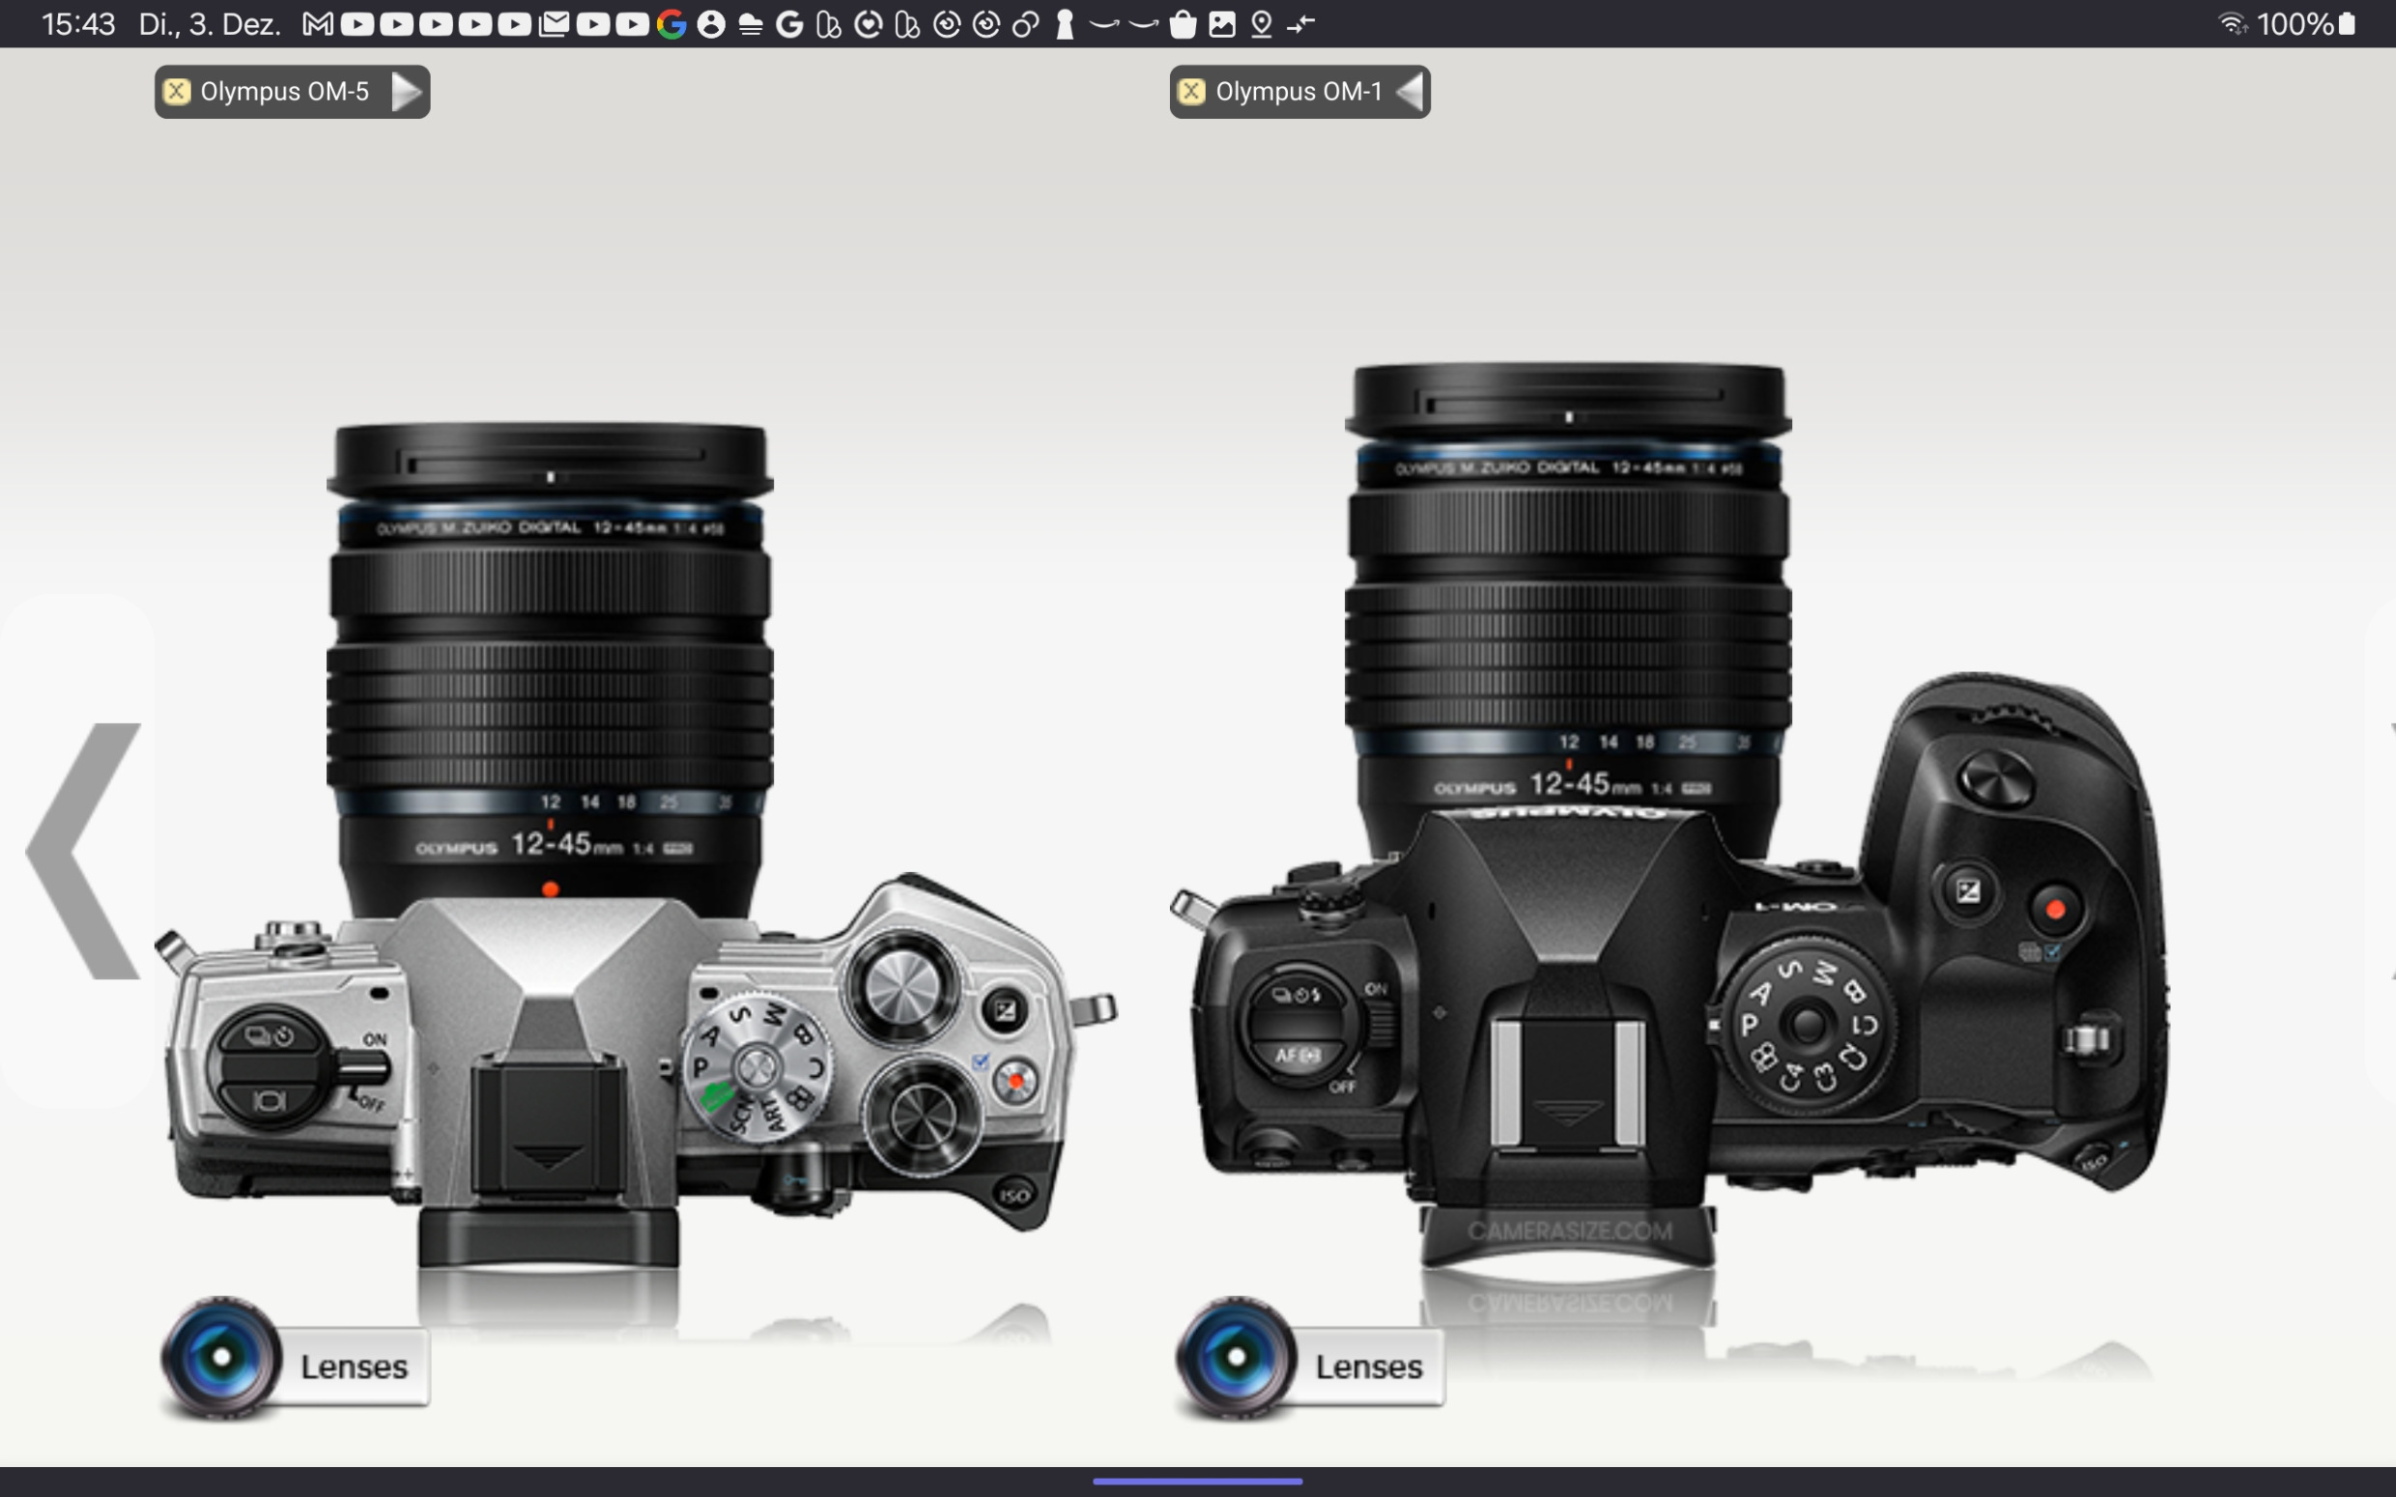
Task: Tap the shopping bag status icon
Action: coord(1183,25)
